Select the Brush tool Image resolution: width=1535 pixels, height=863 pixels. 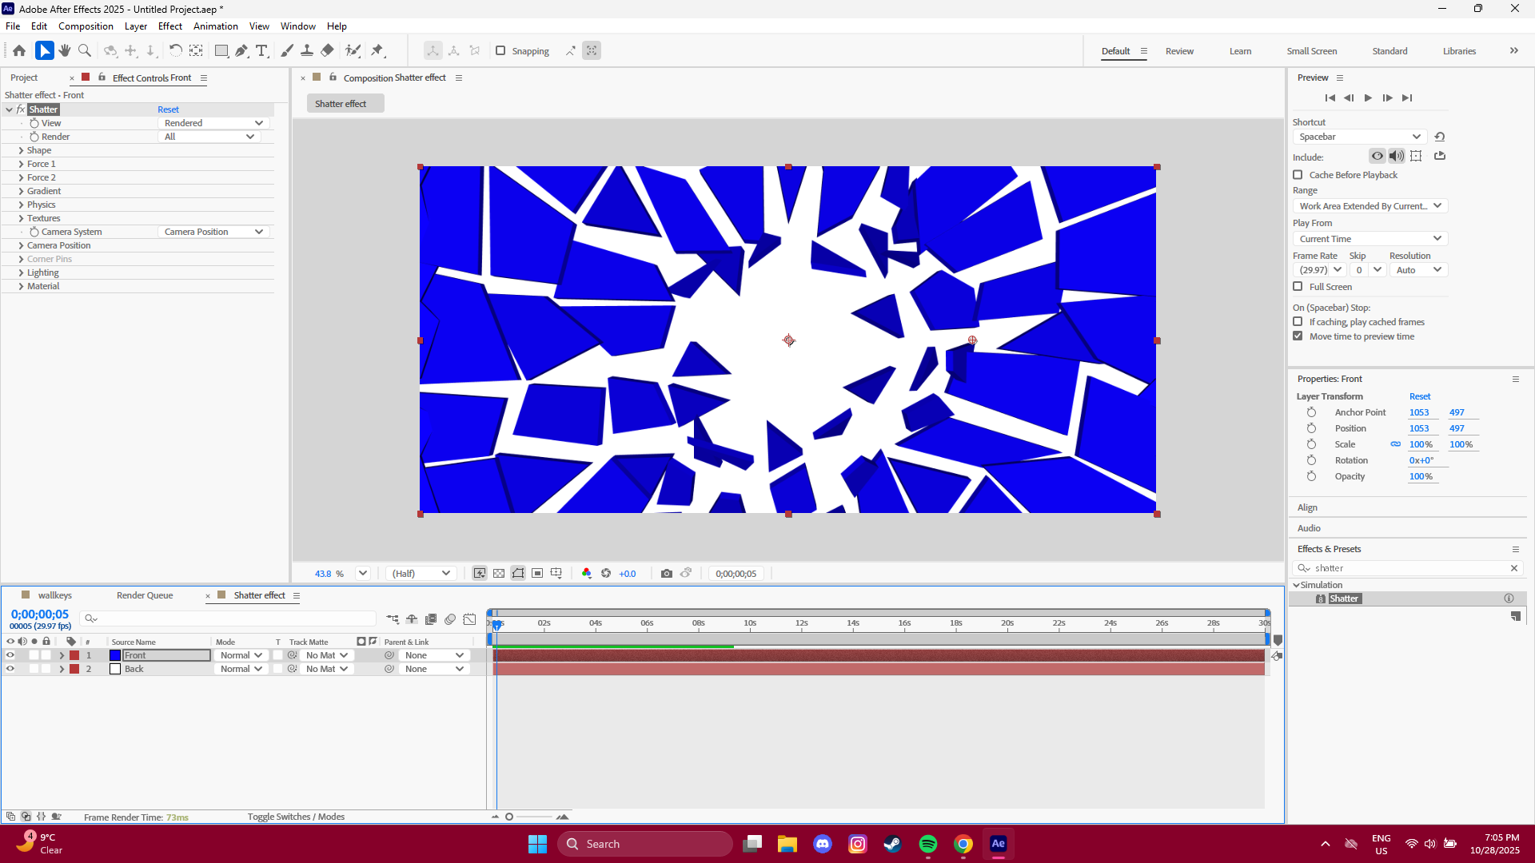(x=286, y=50)
